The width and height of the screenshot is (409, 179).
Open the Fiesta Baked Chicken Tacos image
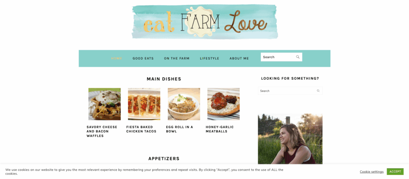144,104
